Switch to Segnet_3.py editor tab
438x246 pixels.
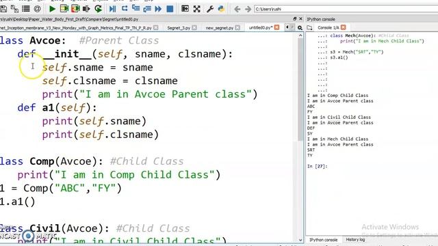tap(179, 28)
